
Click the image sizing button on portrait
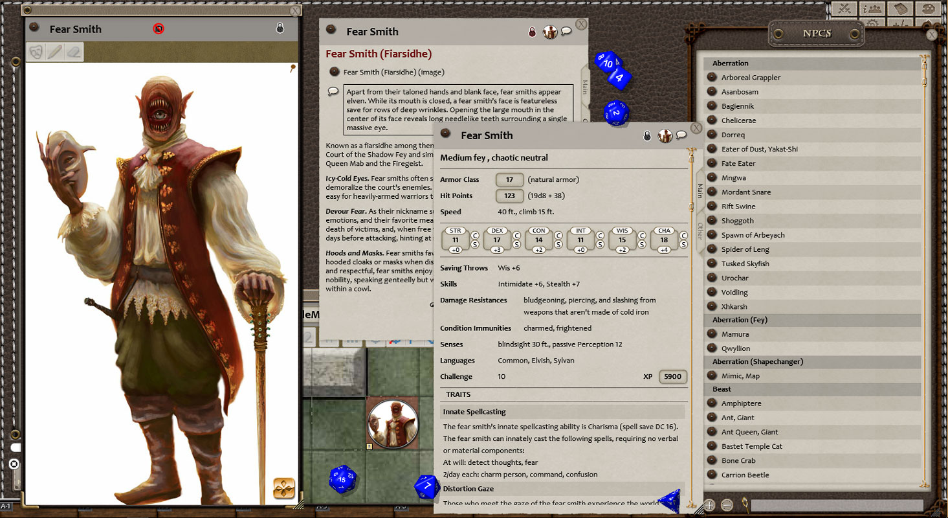[x=284, y=488]
